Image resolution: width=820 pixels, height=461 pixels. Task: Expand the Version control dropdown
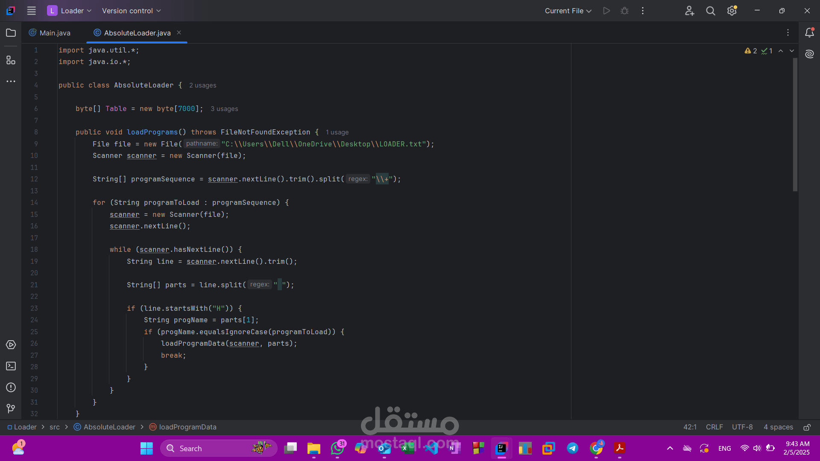[131, 11]
